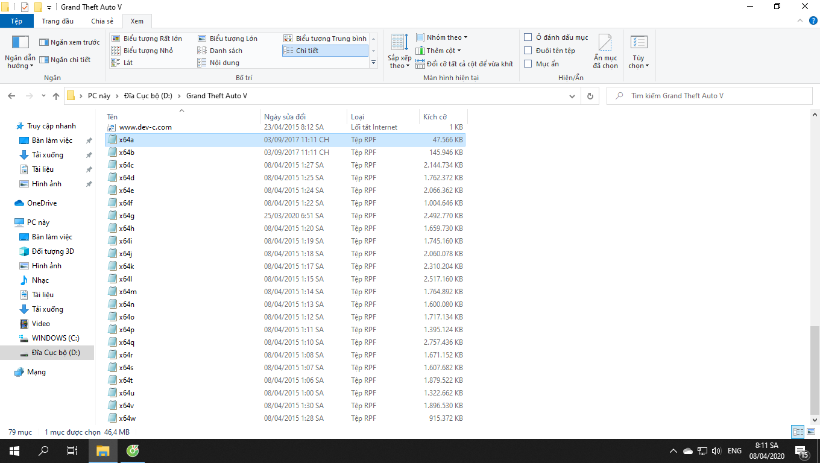
Task: Enable the Ô đánh dấu mục checkbox
Action: [528, 37]
